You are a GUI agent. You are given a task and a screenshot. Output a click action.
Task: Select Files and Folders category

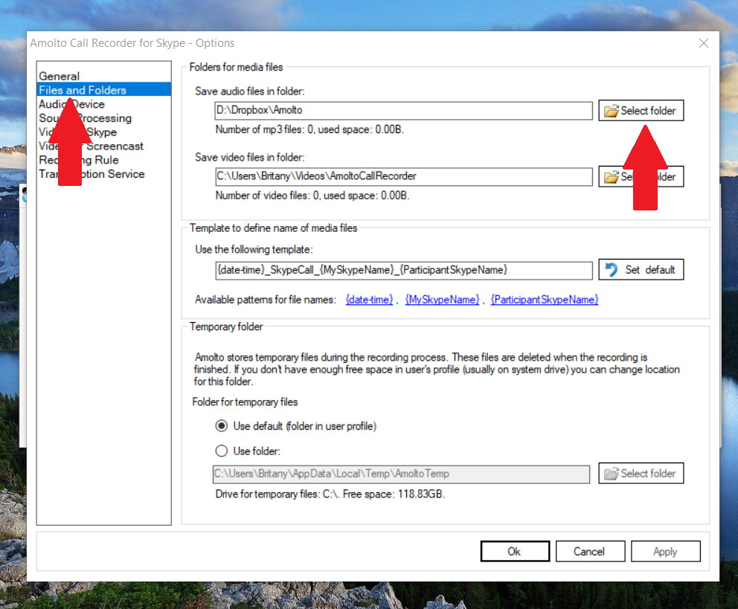(x=103, y=90)
